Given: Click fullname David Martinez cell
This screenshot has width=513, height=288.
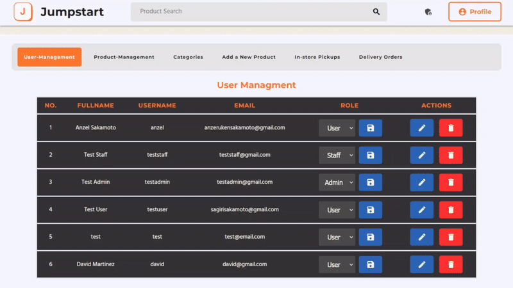Looking at the screenshot, I should tap(96, 264).
